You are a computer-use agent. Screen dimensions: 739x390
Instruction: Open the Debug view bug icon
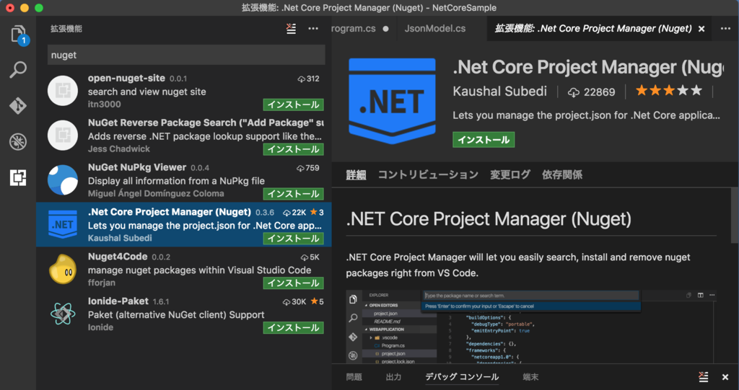[x=18, y=141]
